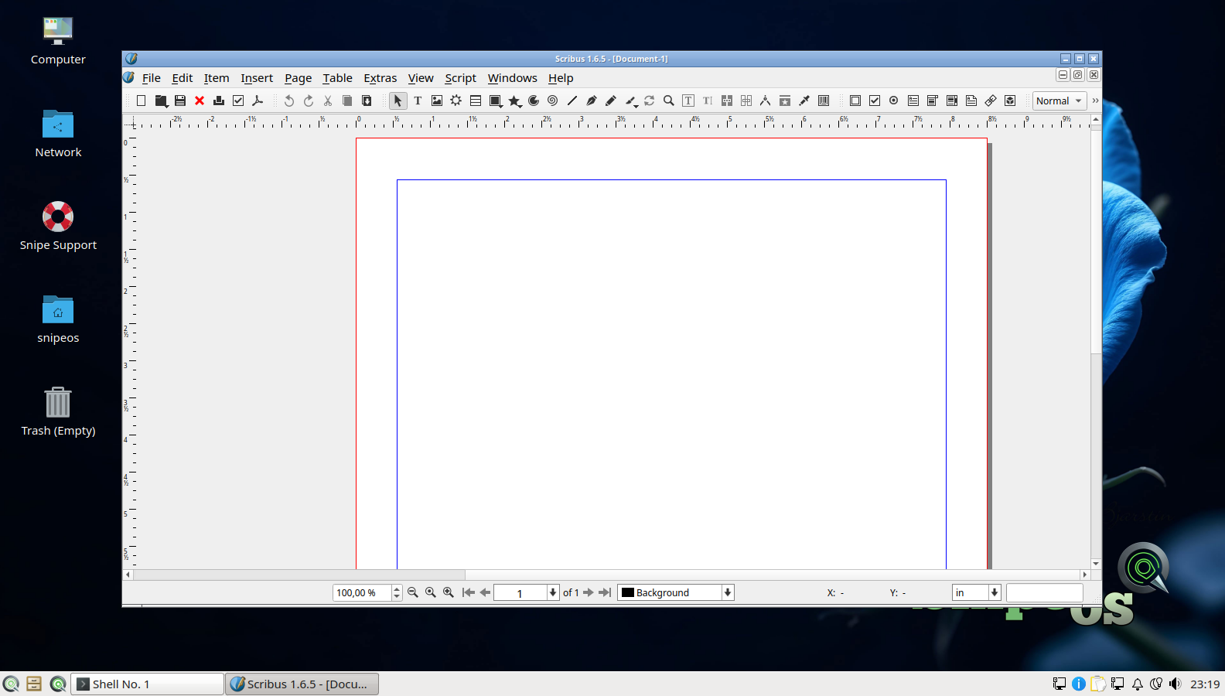Select the Arc tool

pyautogui.click(x=534, y=101)
